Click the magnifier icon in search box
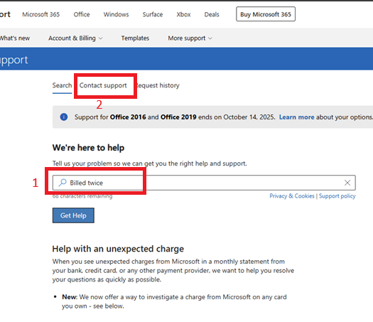The height and width of the screenshot is (322, 373). 63,183
